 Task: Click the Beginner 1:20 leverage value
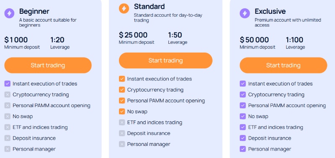click(57, 40)
